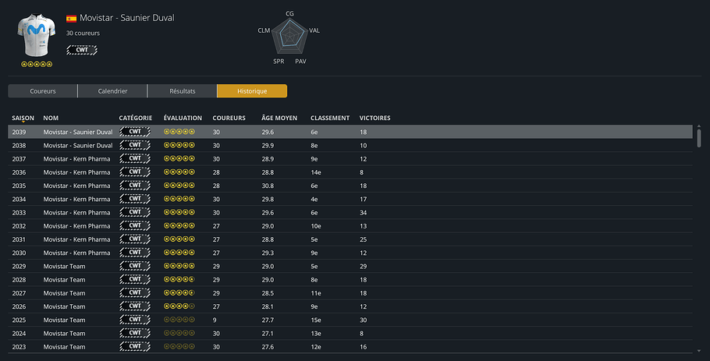
Task: Click the scrollbar up arrow
Action: pos(699,126)
